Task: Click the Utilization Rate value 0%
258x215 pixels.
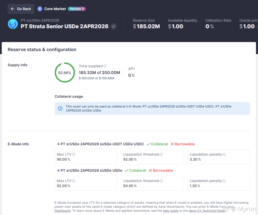Action: click(x=210, y=26)
